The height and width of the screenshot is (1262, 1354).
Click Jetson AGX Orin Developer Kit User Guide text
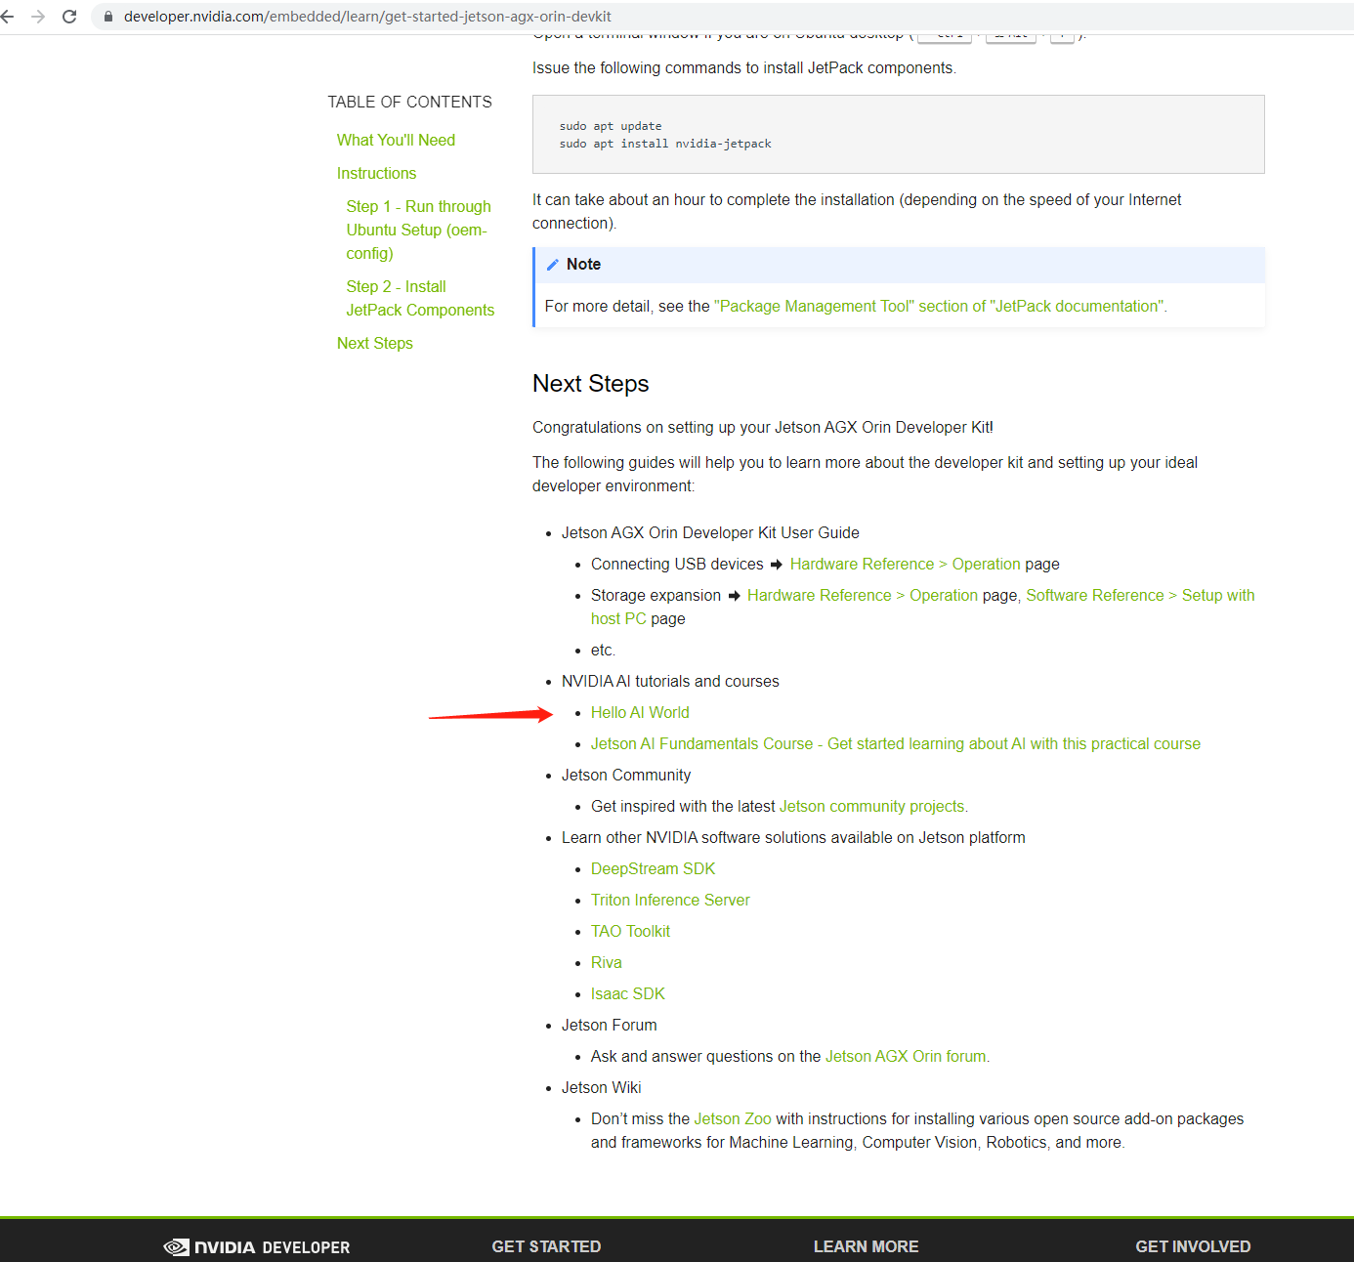(x=710, y=532)
